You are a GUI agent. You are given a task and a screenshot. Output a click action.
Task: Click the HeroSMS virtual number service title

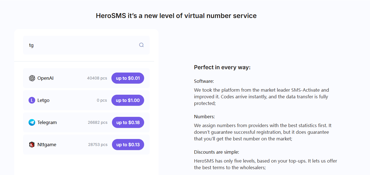point(176,16)
